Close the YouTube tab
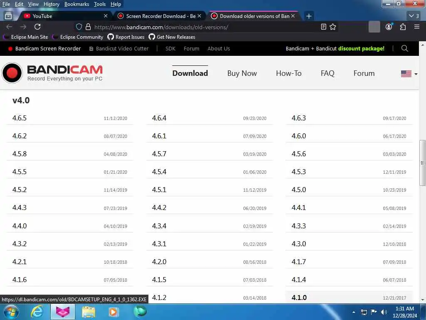Viewport: 426px width, 320px height. (106, 16)
